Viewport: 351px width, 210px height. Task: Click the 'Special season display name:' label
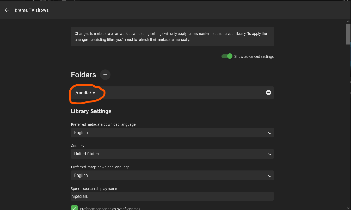(94, 188)
